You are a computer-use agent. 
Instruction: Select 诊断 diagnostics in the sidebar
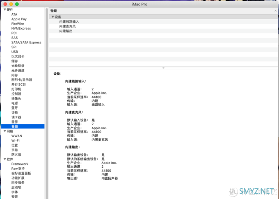pos(15,112)
